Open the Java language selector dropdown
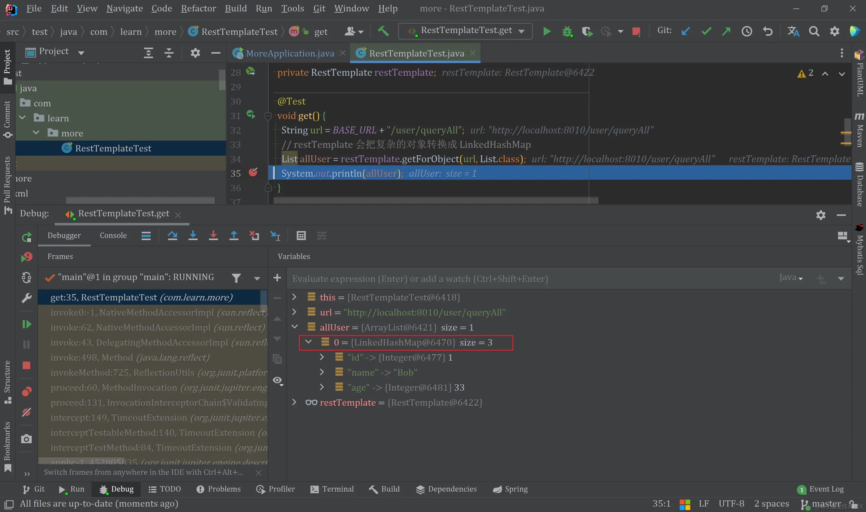Image resolution: width=866 pixels, height=512 pixels. [791, 277]
